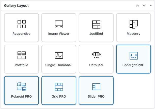Select the Responsive grid layout icon

point(22,24)
